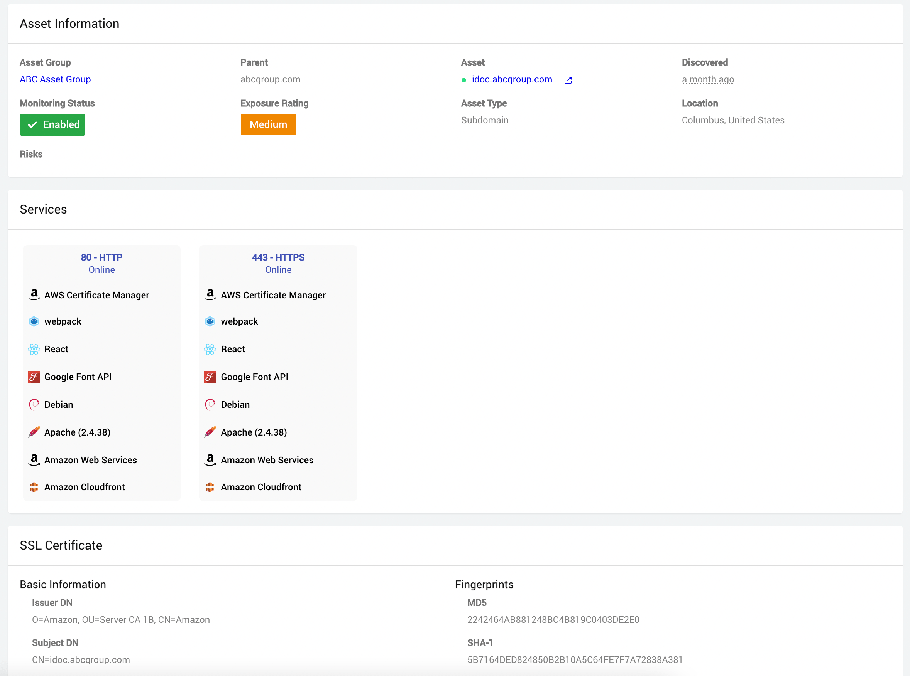Open the ABC Asset Group link
Screen dimensions: 910x676
pos(55,79)
